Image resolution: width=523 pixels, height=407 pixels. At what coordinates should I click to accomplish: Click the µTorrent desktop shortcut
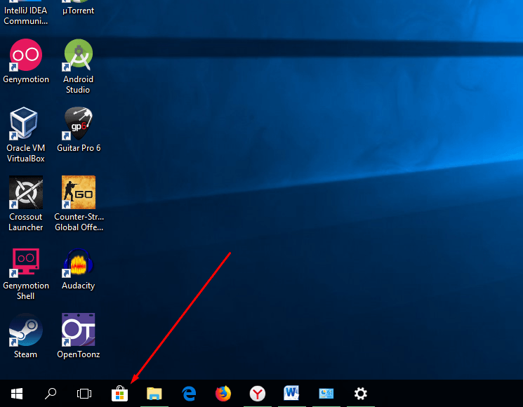point(79,8)
